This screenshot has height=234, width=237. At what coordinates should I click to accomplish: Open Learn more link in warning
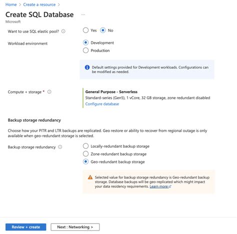point(160,186)
